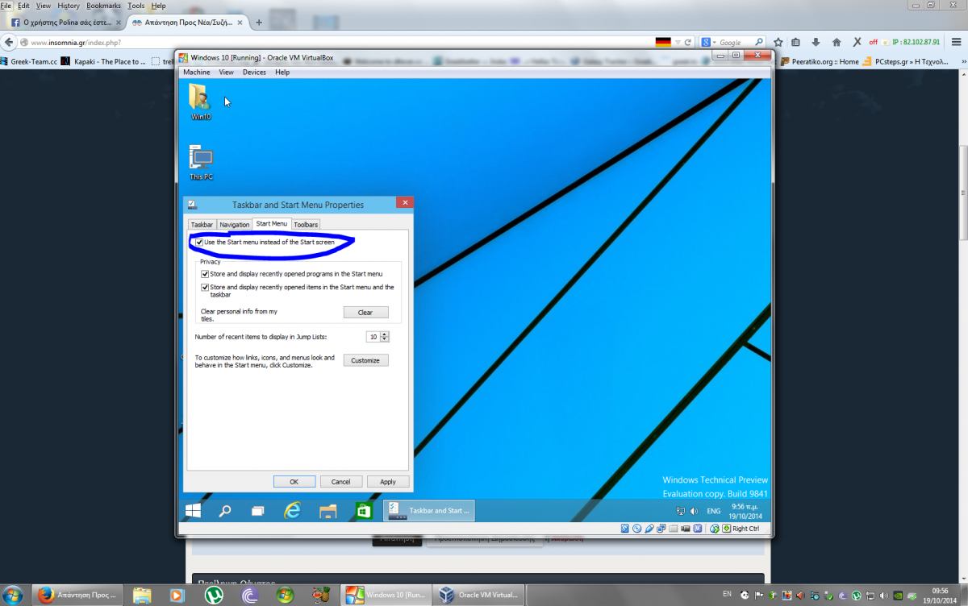The height and width of the screenshot is (606, 968).
Task: Go to the Firefox home page icon
Action: click(x=836, y=42)
